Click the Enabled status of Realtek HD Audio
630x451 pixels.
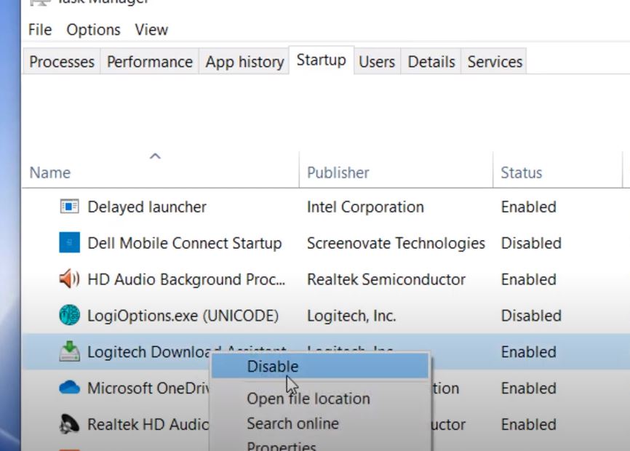[528, 424]
